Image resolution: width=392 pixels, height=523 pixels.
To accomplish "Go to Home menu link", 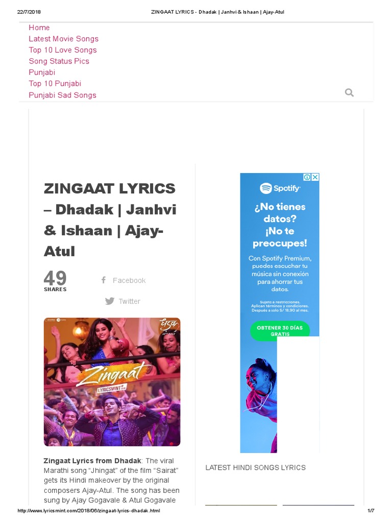I will [x=39, y=28].
